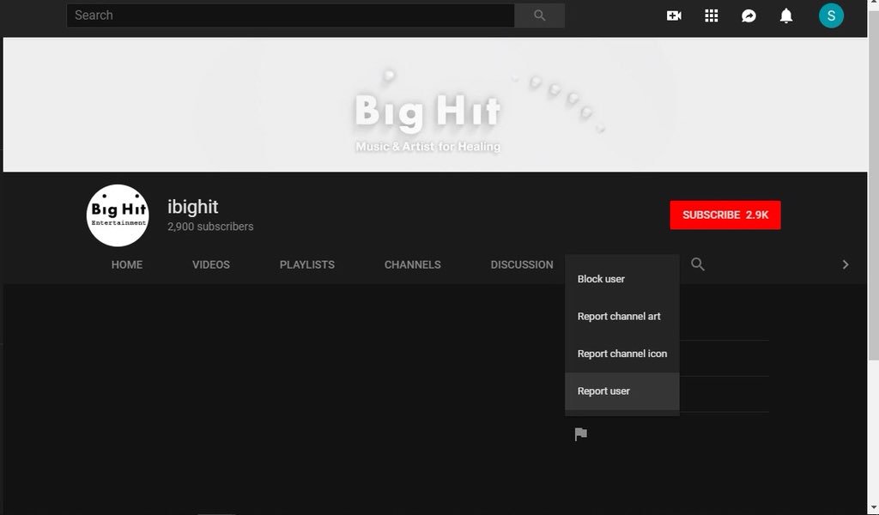
Task: Click the Big Hit channel banner image
Action: pos(435,105)
